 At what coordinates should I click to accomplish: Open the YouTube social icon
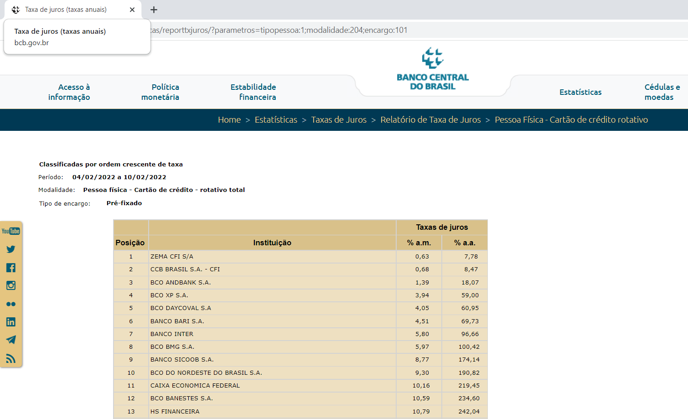(x=10, y=231)
